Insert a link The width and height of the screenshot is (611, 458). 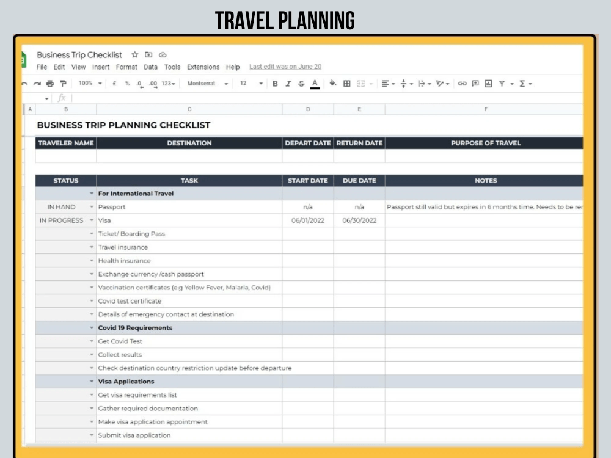tap(462, 83)
